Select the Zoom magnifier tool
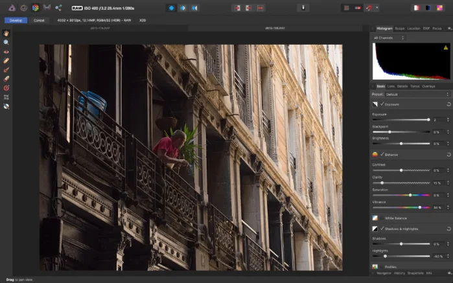Image resolution: width=453 pixels, height=283 pixels. point(6,41)
